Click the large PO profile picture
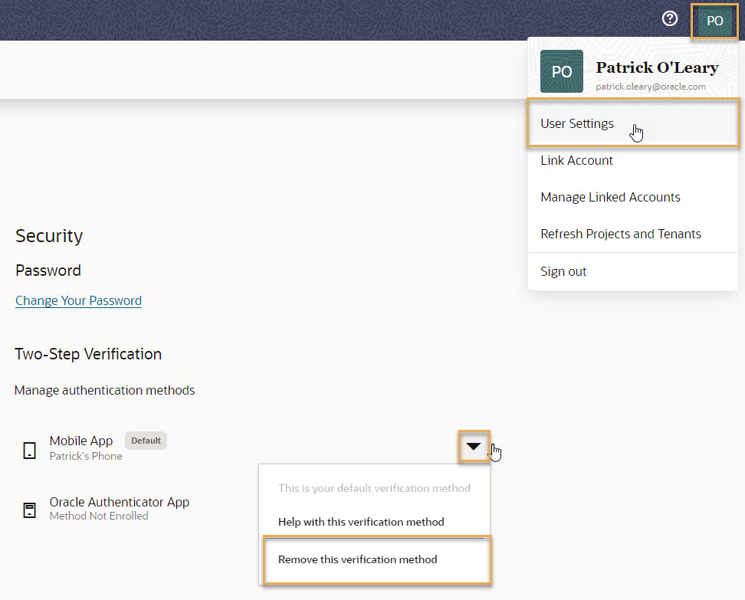Screen dimensions: 745x600 562,72
